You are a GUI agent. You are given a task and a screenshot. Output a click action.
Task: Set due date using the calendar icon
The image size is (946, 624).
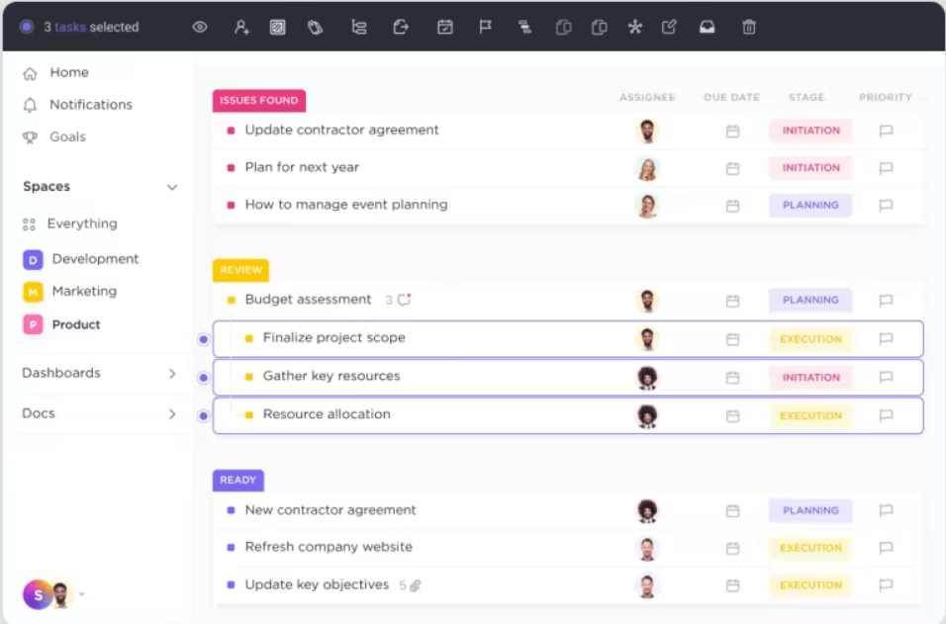(444, 27)
